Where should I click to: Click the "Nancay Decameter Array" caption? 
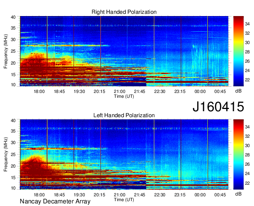point(55,201)
